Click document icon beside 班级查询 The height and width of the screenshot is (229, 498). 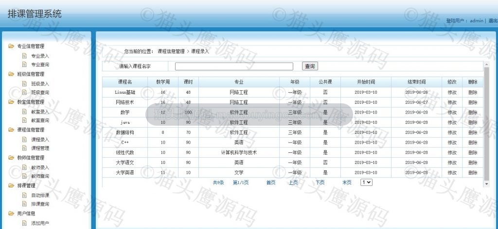[24, 92]
